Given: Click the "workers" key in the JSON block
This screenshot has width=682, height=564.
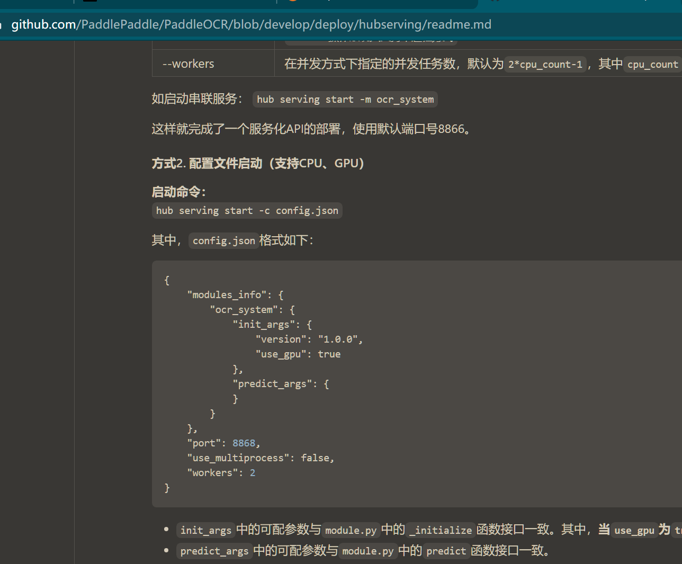Looking at the screenshot, I should (212, 473).
